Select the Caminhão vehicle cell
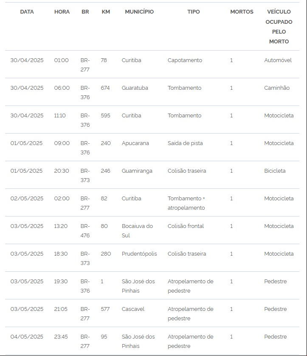Screen dimensions: 307x356 pos(277,88)
